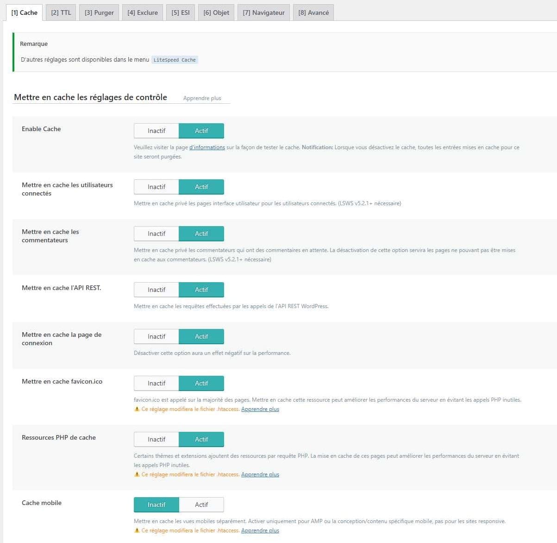Set Ressources PHP de cache to Inactif
This screenshot has width=557, height=543.
pyautogui.click(x=156, y=439)
